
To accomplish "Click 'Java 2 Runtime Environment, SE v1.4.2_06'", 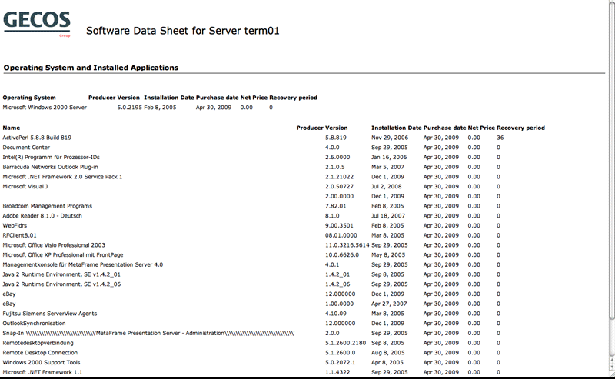I will 61,284.
